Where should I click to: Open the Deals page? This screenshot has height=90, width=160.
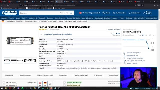pos(106,13)
